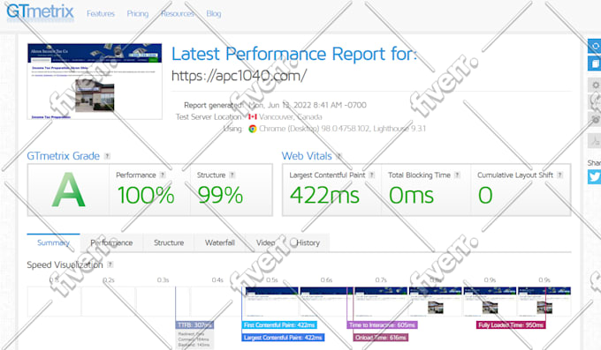Open help icon beside Web Vitals heading
The height and width of the screenshot is (350, 601).
(x=339, y=156)
